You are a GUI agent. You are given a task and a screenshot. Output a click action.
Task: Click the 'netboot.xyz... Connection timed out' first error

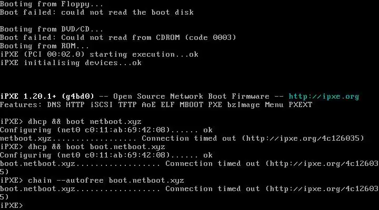coord(182,139)
